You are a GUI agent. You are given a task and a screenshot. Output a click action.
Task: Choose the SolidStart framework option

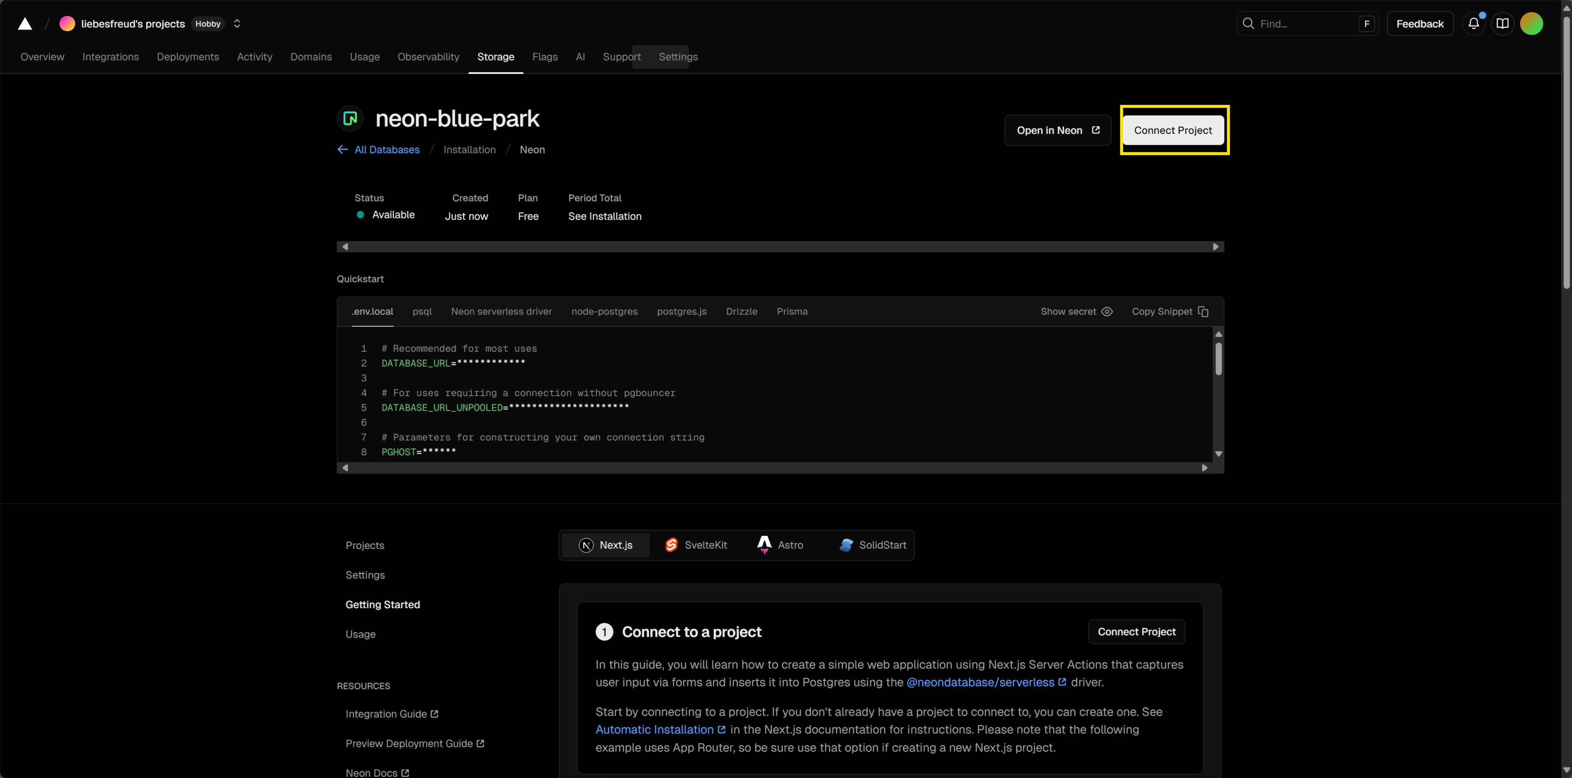(873, 545)
